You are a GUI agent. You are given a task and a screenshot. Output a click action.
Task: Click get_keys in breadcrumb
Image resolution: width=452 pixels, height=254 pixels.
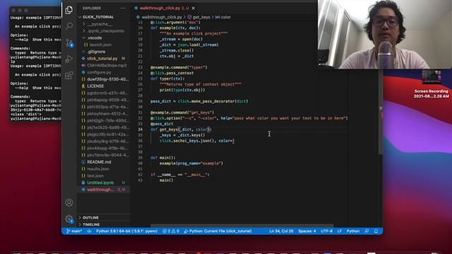pos(201,17)
